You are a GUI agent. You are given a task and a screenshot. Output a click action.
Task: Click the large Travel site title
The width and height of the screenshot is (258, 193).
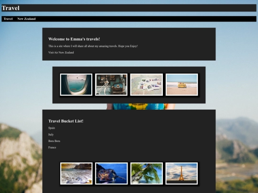pyautogui.click(x=11, y=8)
